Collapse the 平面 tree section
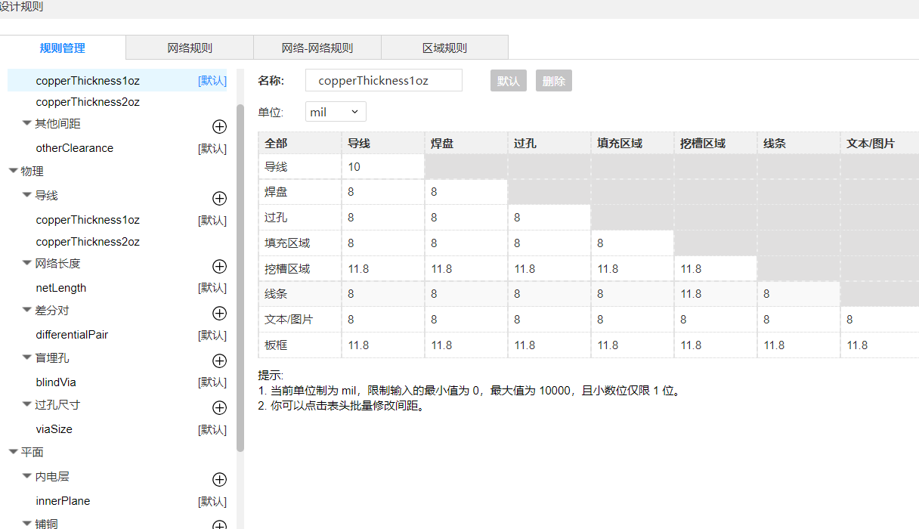 click(13, 452)
